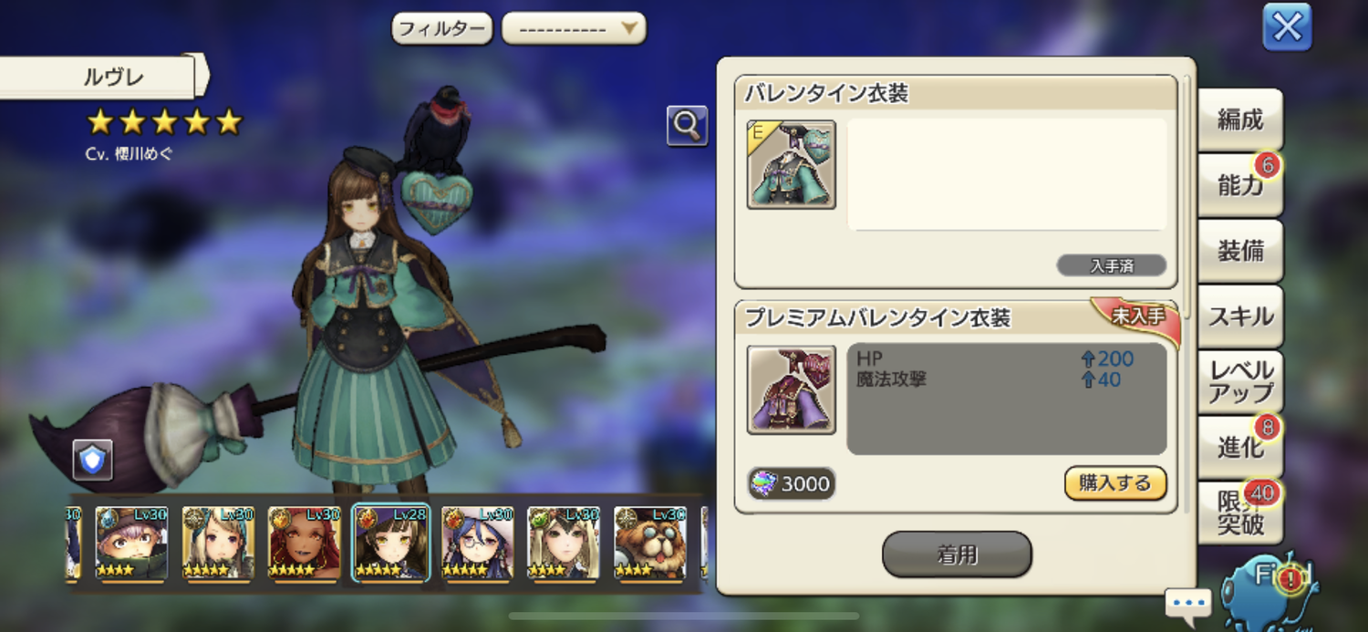Click the フィルター button
This screenshot has width=1368, height=632.
442,28
